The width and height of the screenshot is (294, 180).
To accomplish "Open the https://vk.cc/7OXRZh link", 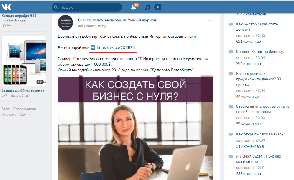I will click(116, 48).
